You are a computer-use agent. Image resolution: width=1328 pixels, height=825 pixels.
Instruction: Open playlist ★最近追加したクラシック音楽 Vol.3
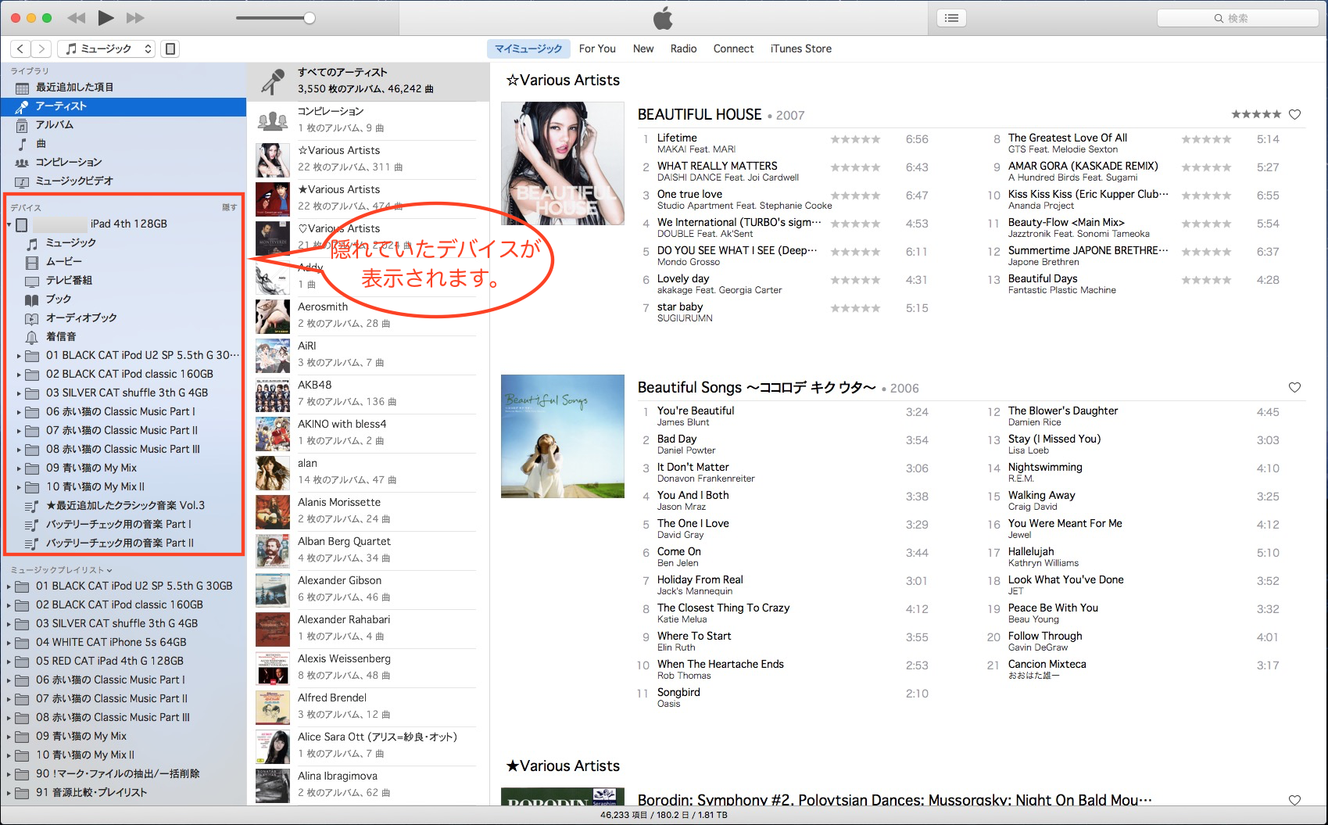[x=125, y=506]
